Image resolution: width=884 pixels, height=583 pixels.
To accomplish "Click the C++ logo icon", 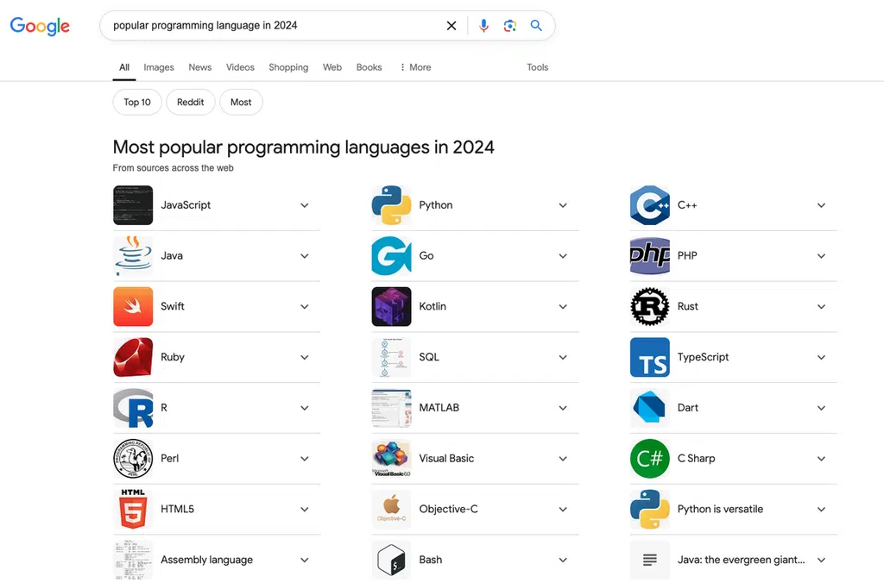I will (649, 205).
